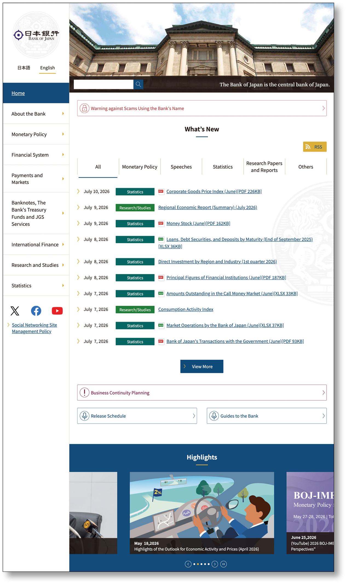Screen dimensions: 346x584
Task: Switch to Monetary Policy tab in What's New
Action: pyautogui.click(x=140, y=167)
